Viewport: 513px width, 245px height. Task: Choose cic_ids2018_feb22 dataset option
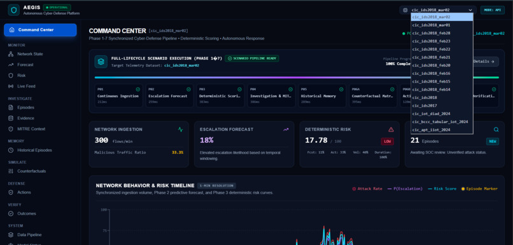tap(442, 50)
